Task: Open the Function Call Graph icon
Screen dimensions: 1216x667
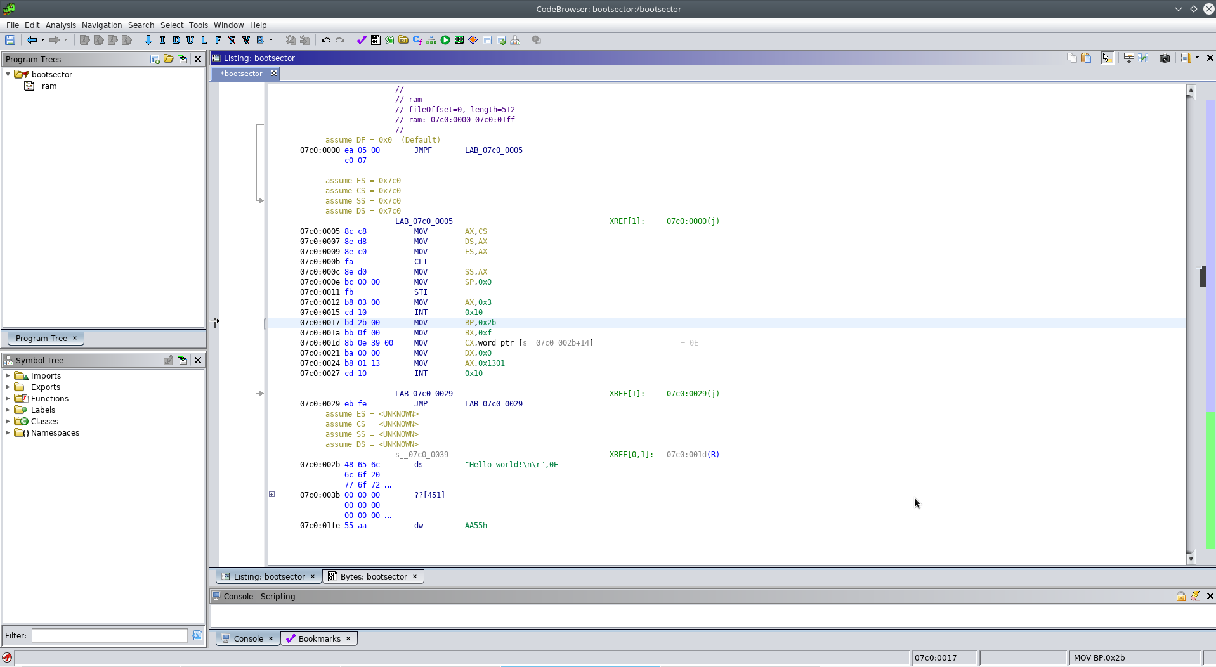Action: [418, 40]
